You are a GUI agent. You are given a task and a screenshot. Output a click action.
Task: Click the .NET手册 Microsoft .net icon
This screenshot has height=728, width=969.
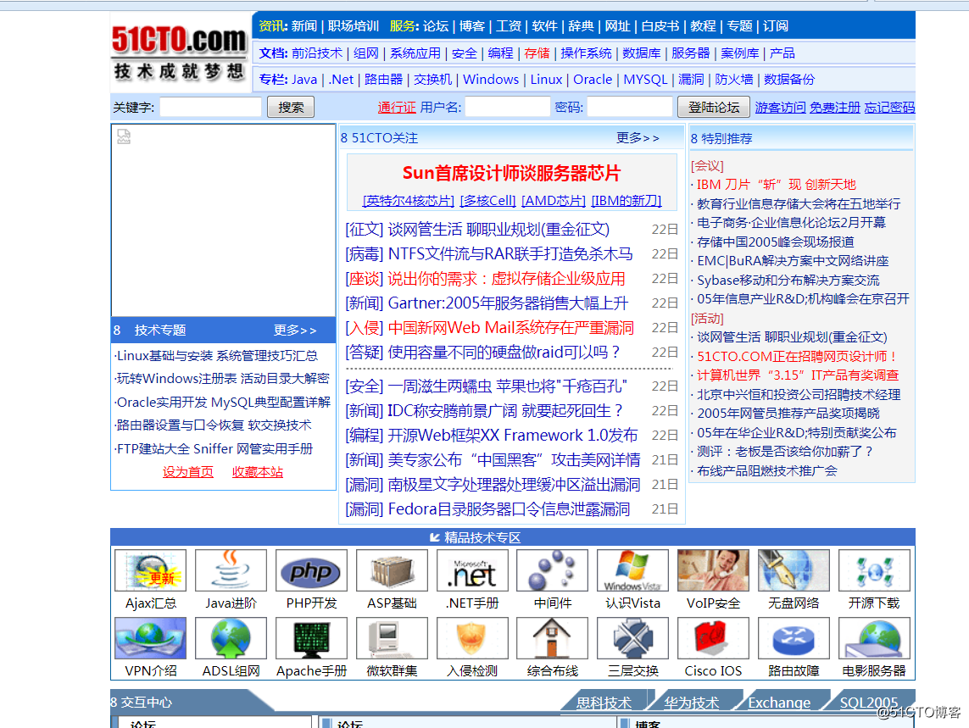[472, 570]
